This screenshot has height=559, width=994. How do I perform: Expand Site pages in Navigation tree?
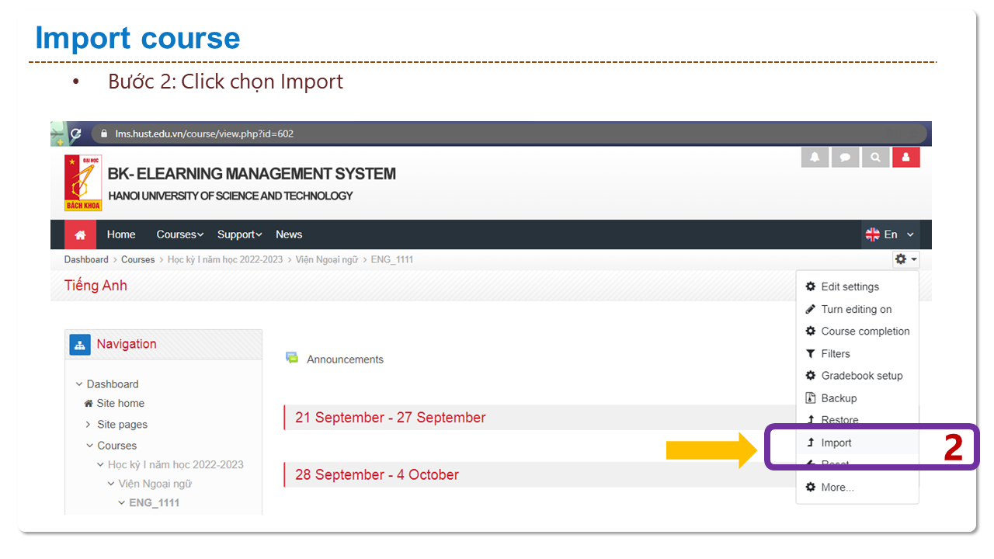89,425
